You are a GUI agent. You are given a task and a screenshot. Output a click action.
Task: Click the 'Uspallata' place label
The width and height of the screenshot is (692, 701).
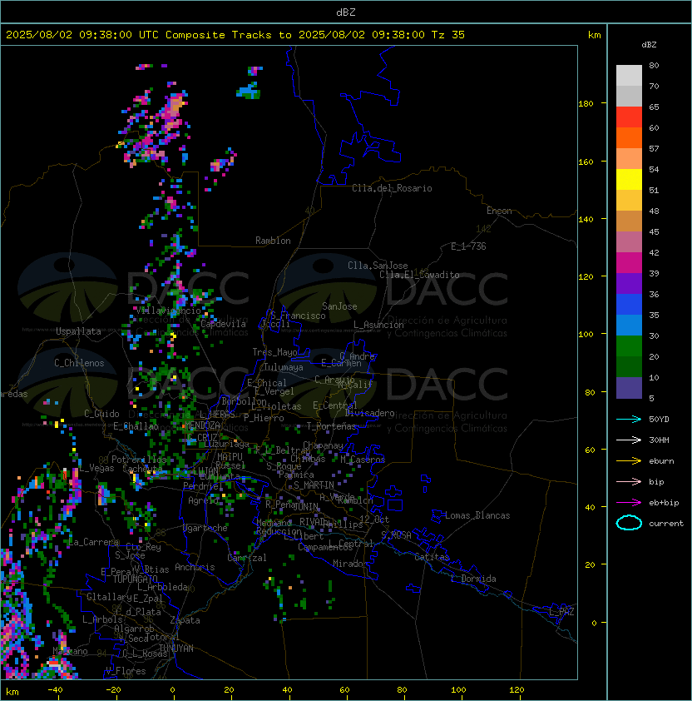click(x=78, y=331)
